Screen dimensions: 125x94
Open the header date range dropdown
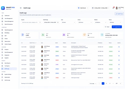click(100, 8)
